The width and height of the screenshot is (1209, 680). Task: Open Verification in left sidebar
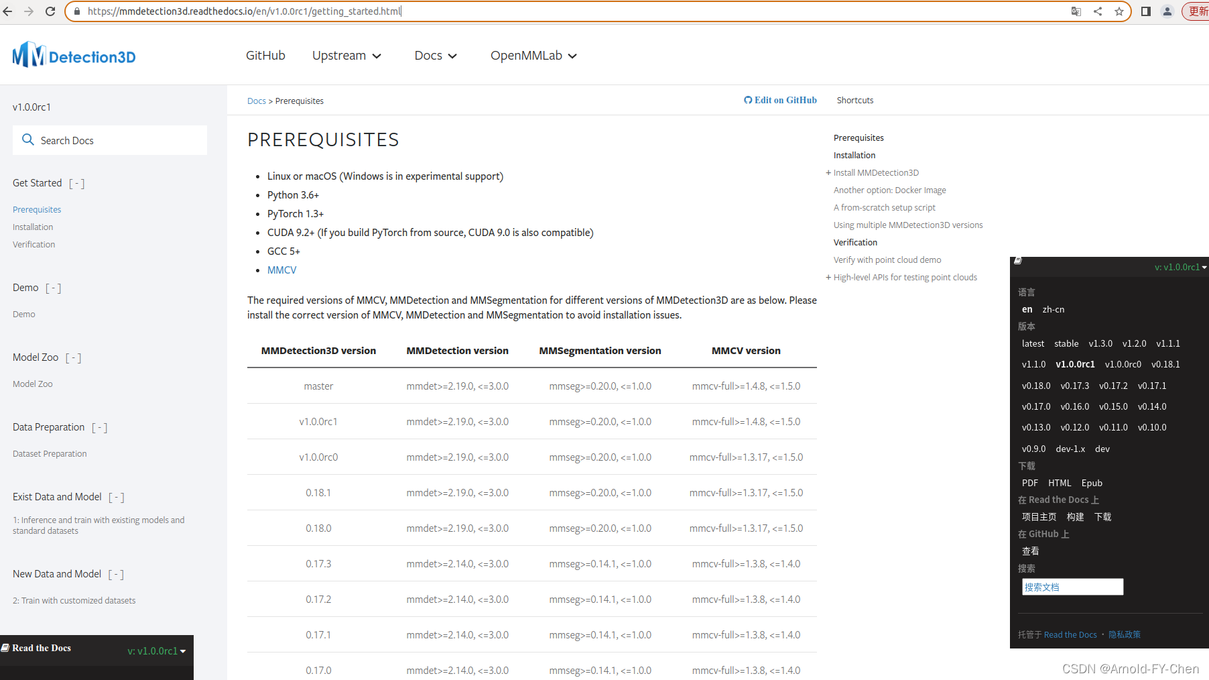point(34,245)
